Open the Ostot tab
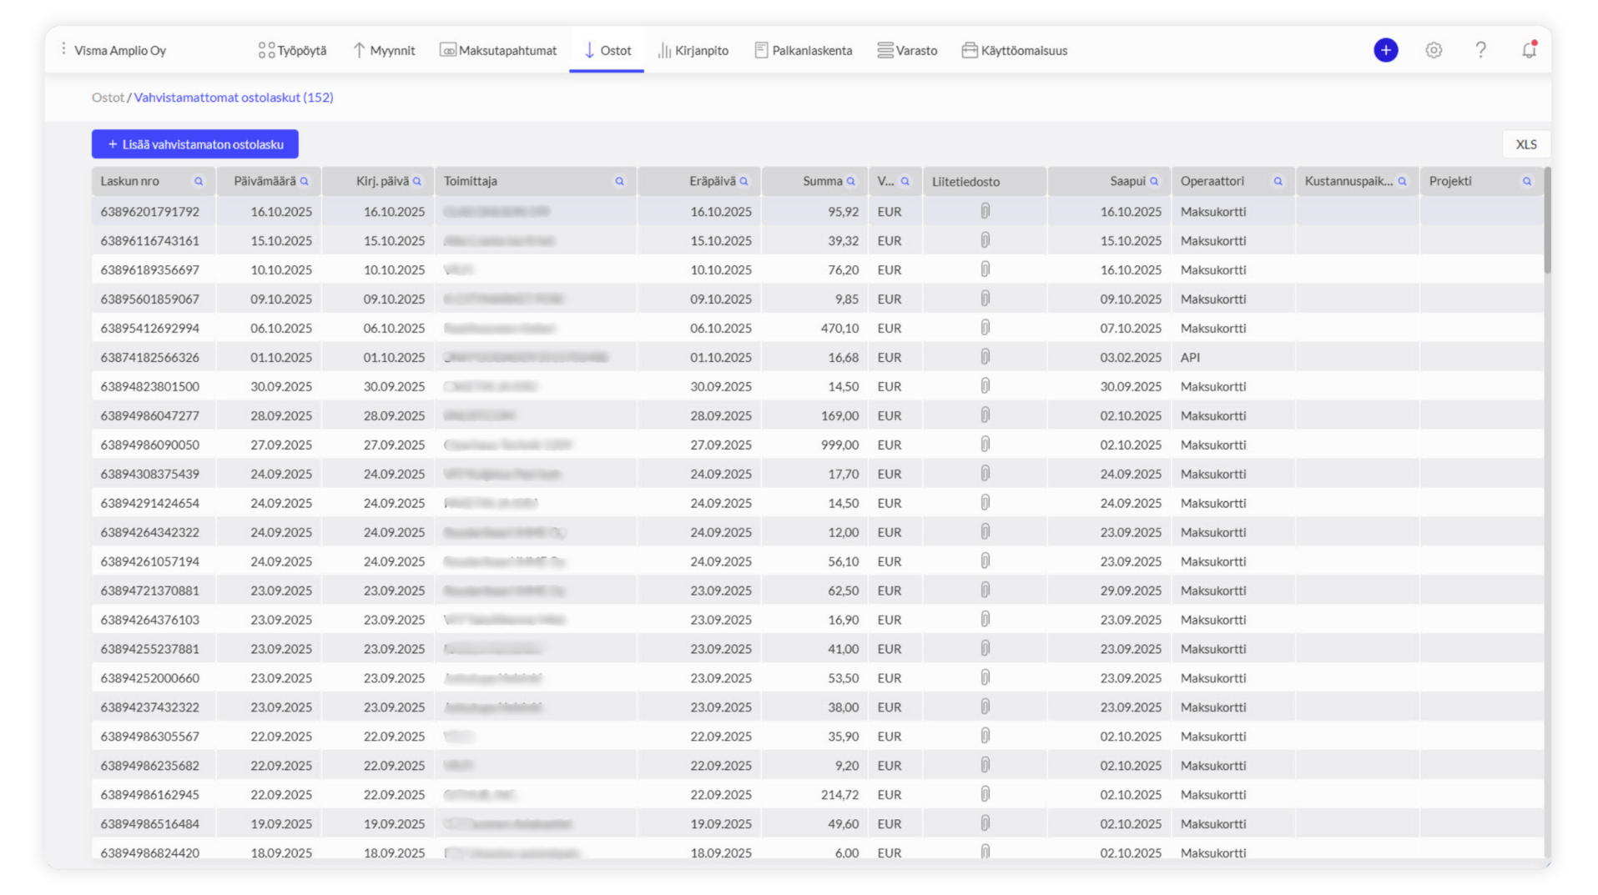 607,51
